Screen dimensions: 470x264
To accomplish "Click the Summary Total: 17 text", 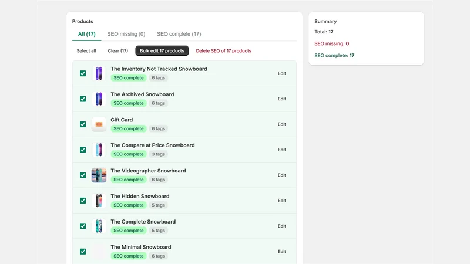I will [x=324, y=32].
